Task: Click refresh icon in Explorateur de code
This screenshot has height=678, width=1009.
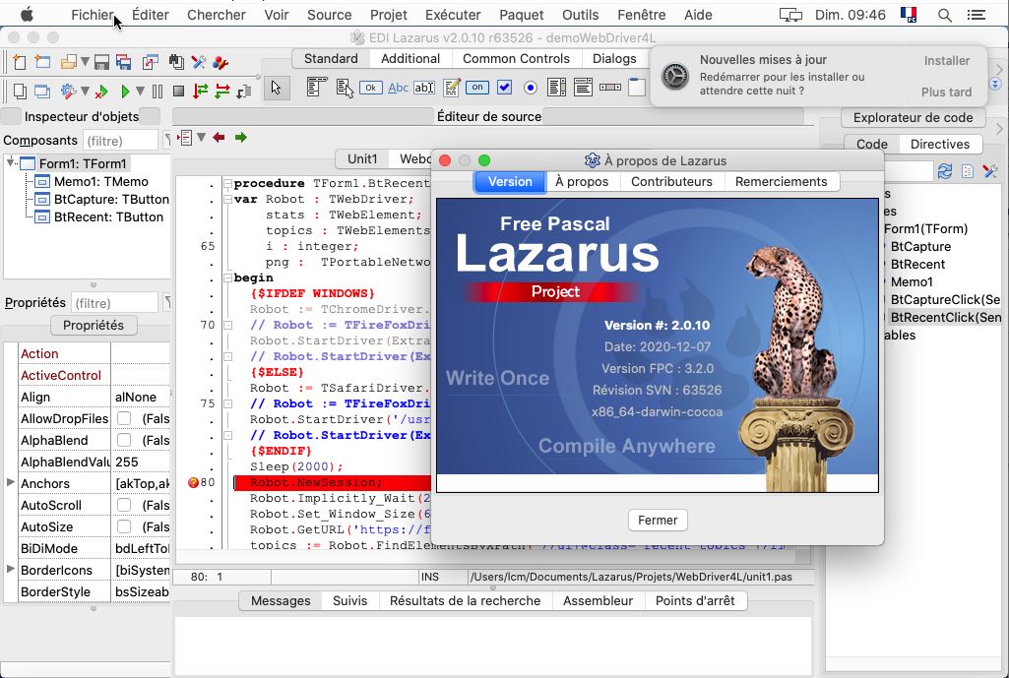Action: pyautogui.click(x=944, y=171)
